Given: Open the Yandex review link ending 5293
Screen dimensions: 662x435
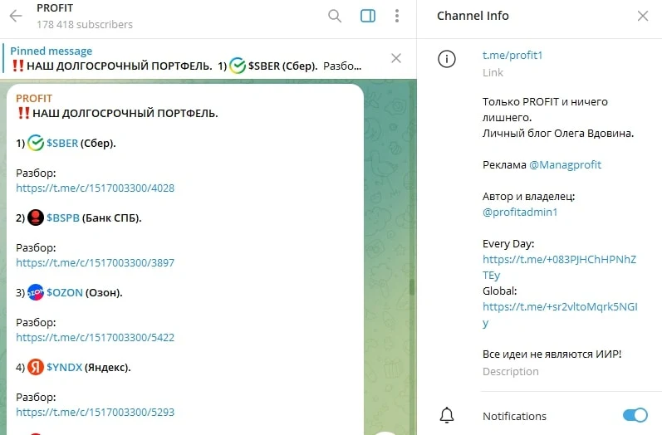Looking at the screenshot, I should pyautogui.click(x=95, y=413).
